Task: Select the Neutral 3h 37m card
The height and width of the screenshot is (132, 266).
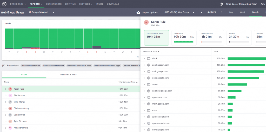Action: (x=239, y=38)
